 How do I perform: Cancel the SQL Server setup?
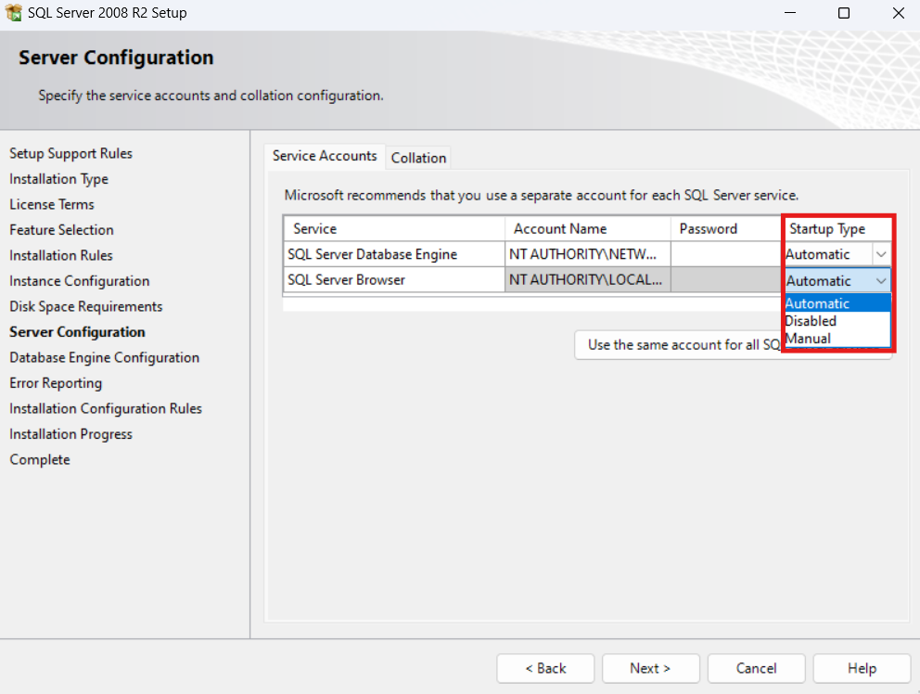click(756, 668)
